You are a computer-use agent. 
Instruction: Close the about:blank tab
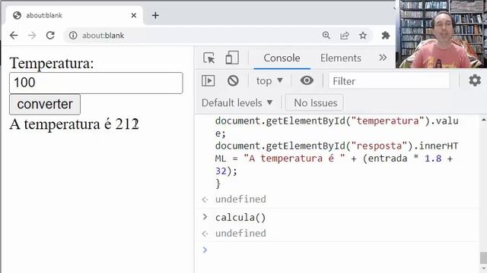click(134, 15)
